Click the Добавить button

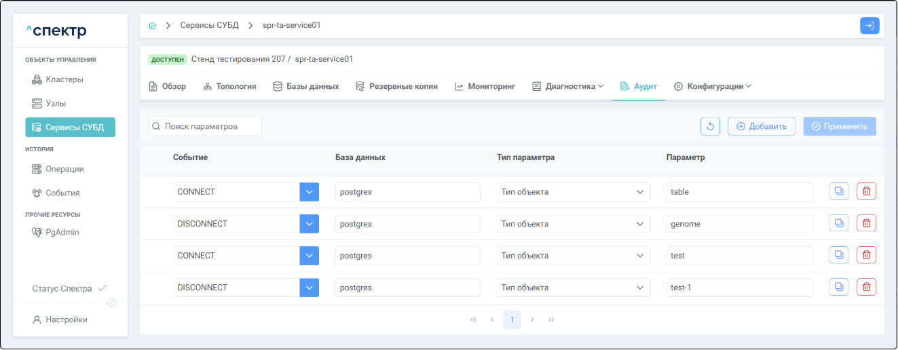tap(761, 126)
